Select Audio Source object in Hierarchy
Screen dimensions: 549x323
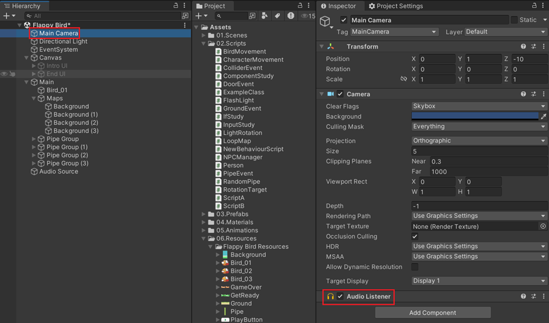pyautogui.click(x=55, y=171)
